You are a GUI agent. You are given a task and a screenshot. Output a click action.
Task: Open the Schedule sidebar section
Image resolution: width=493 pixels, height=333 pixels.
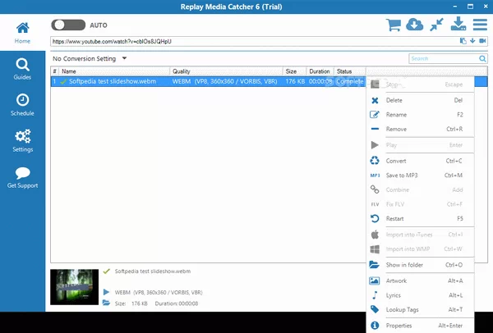[23, 103]
